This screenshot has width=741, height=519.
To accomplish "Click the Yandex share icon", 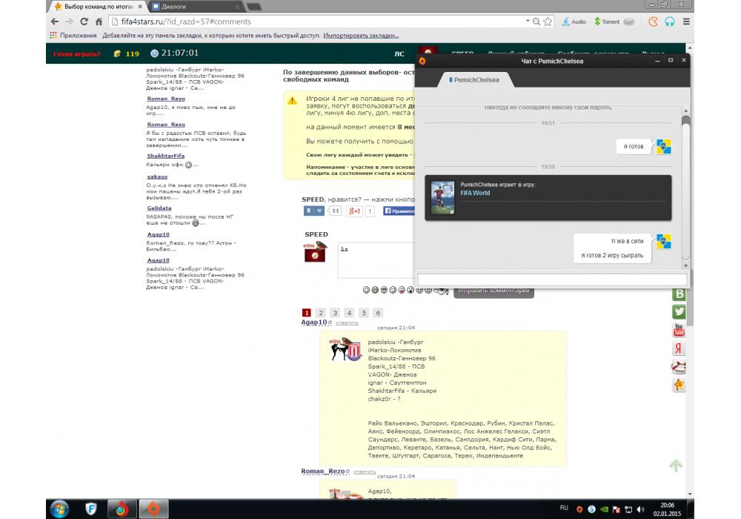I will [678, 348].
